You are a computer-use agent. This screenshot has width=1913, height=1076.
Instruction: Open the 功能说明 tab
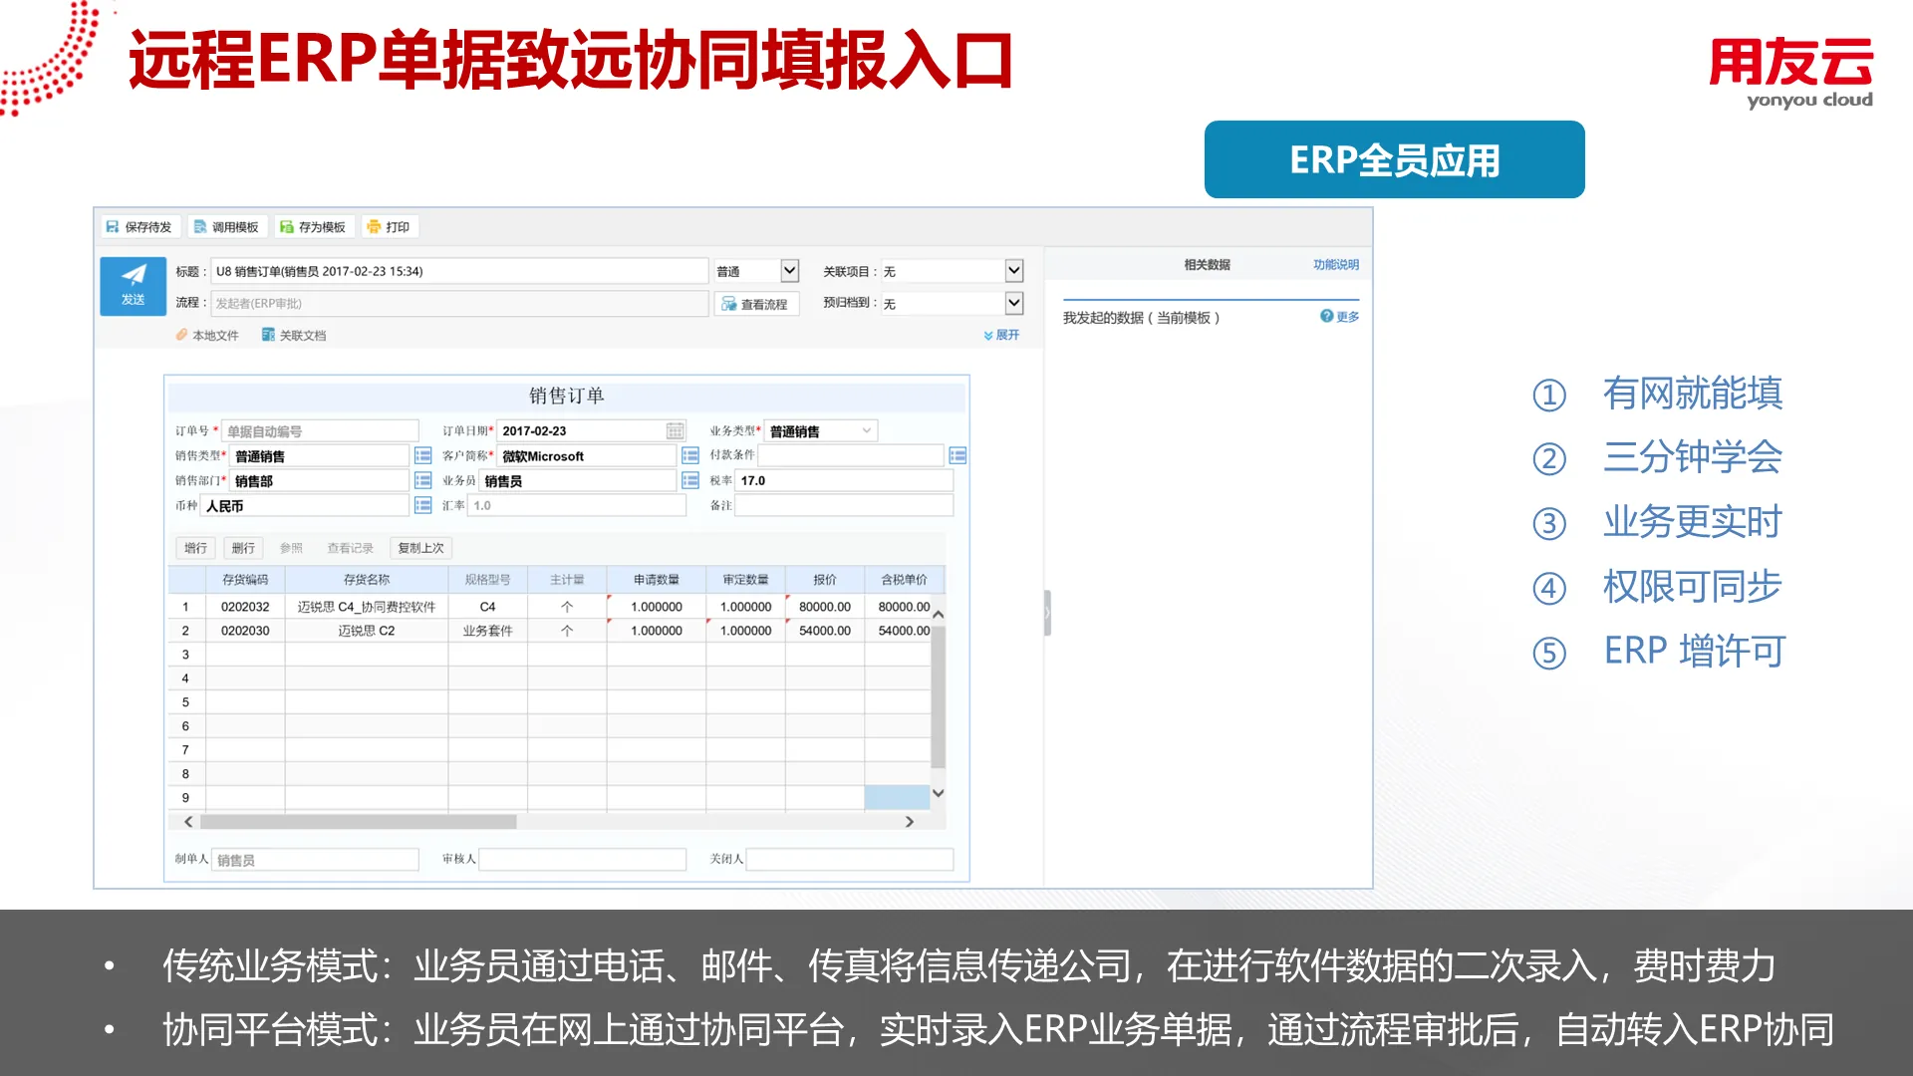coord(1335,265)
